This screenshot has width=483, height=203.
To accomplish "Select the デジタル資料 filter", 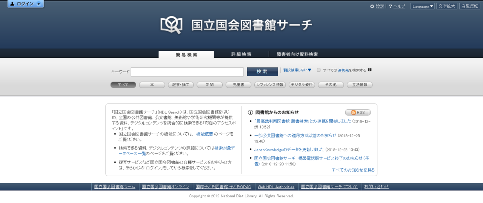I will 302,85.
